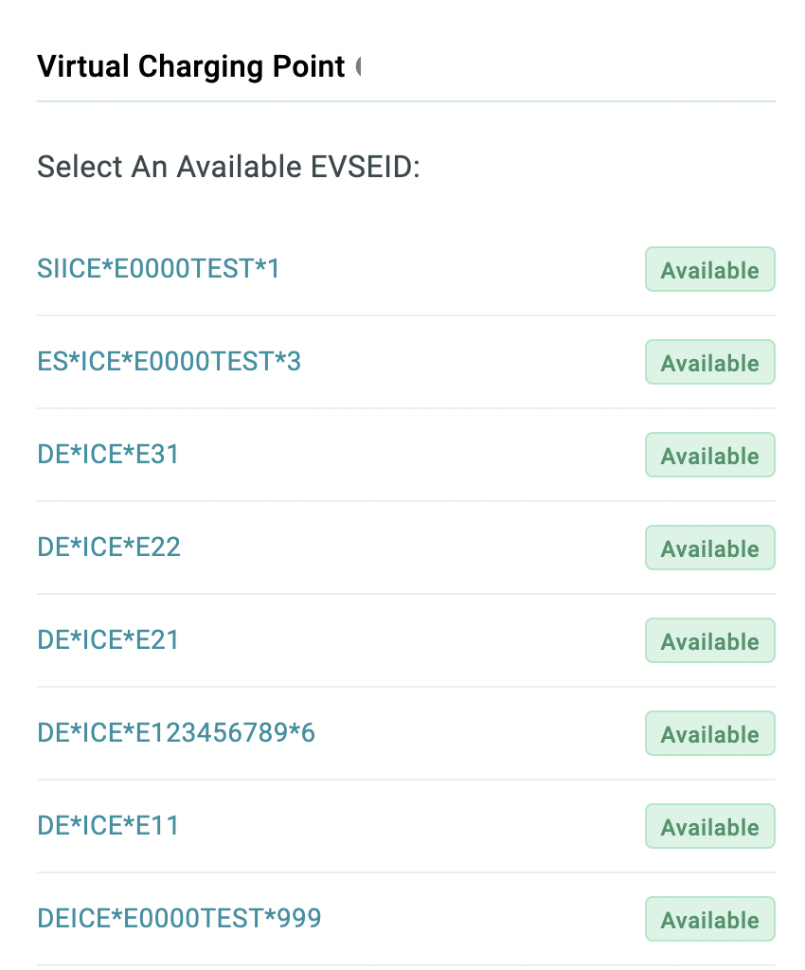Click the Available badge for SIICE*E0000TEST*1
The width and height of the screenshot is (805, 970).
click(x=709, y=270)
